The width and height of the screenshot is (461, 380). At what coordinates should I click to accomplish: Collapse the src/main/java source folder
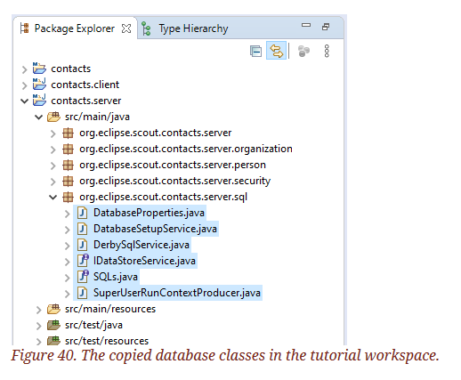point(38,117)
